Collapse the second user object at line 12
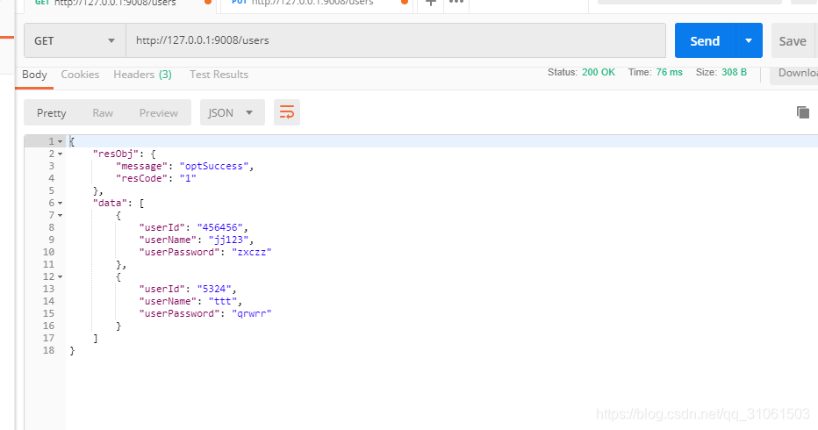Viewport: 818px width, 430px height. click(60, 276)
